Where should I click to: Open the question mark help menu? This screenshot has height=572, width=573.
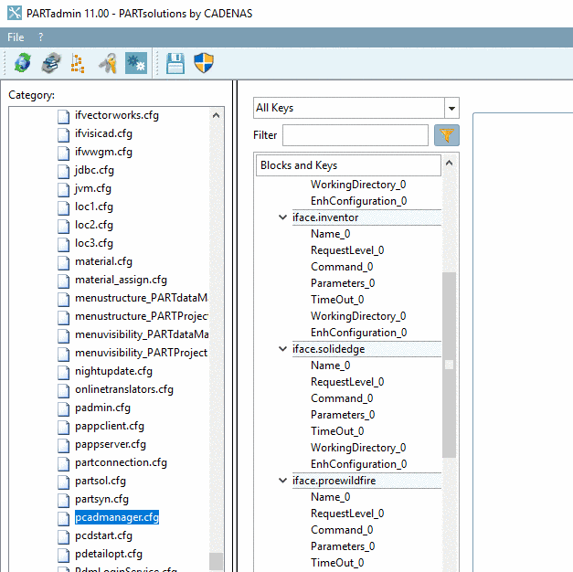(x=40, y=37)
